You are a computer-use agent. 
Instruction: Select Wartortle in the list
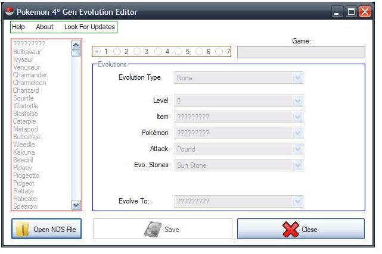pyautogui.click(x=26, y=106)
